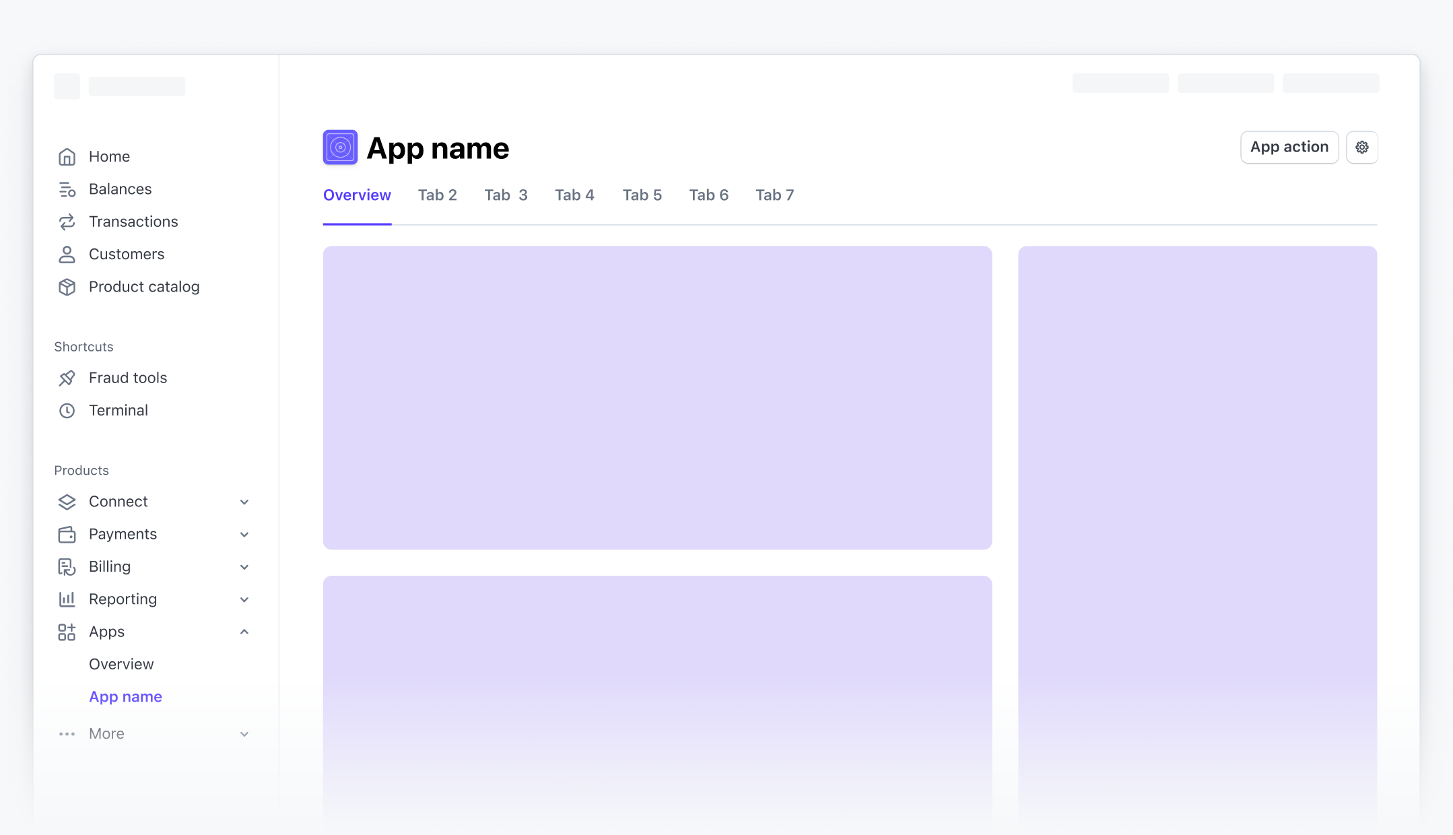Open Terminal shortcut
Viewport: 1453px width, 835px height.
[x=119, y=411]
